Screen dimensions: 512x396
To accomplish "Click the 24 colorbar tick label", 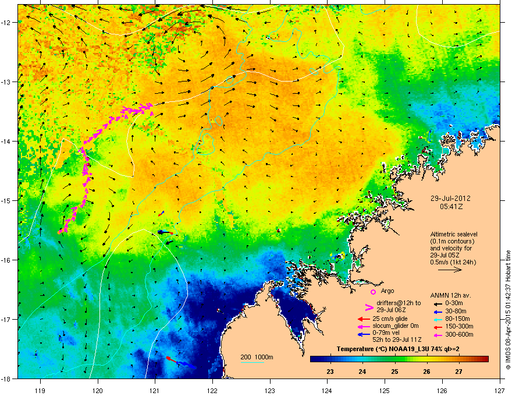I will 362,372.
